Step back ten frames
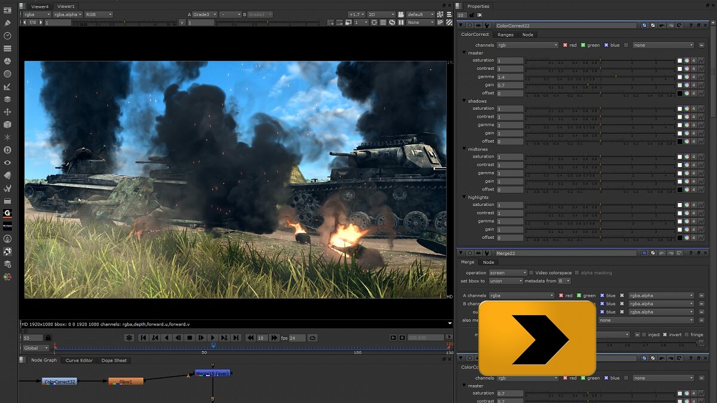Viewport: 717px width, 403px height. coord(250,338)
